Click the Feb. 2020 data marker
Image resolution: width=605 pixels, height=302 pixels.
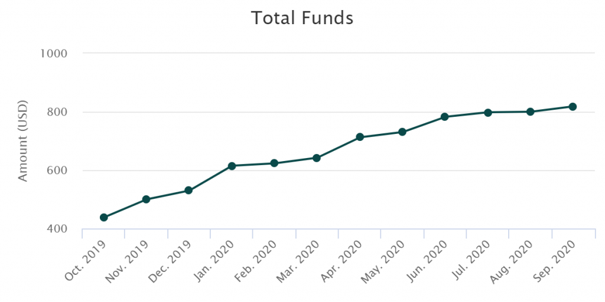coord(274,163)
